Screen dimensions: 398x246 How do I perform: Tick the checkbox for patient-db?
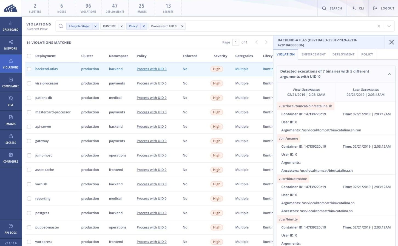(x=29, y=98)
